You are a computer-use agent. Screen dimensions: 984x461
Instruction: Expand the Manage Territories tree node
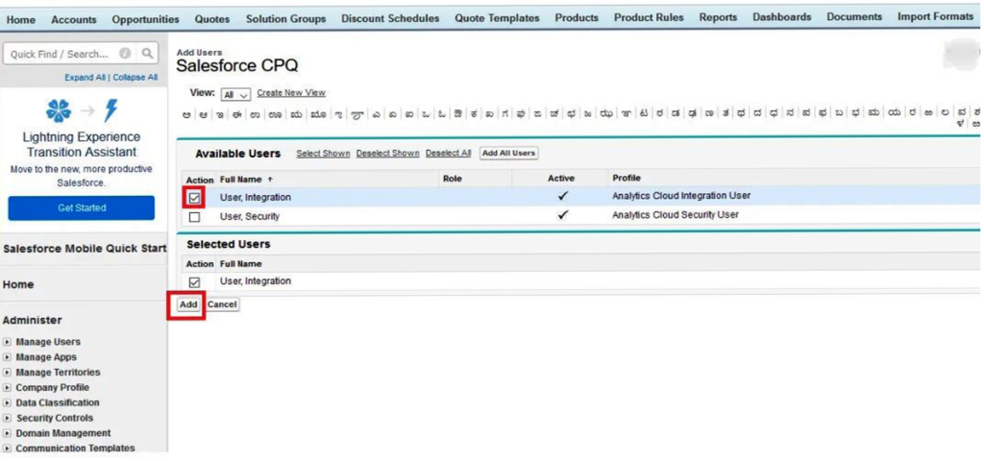click(8, 373)
